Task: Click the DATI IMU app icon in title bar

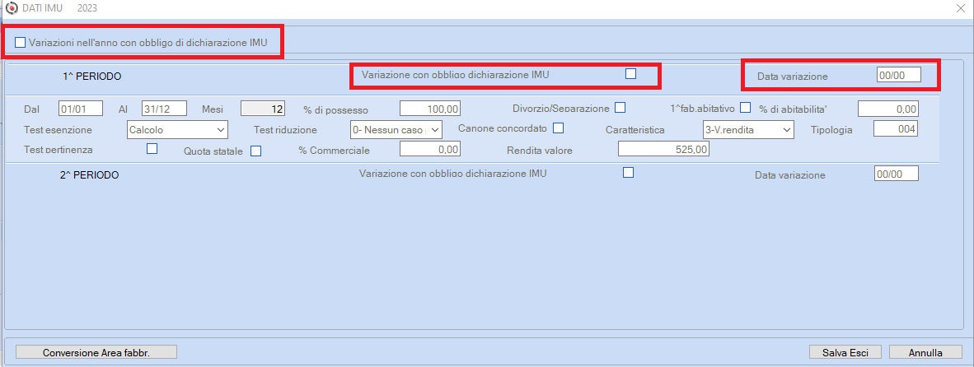Action: coord(9,8)
